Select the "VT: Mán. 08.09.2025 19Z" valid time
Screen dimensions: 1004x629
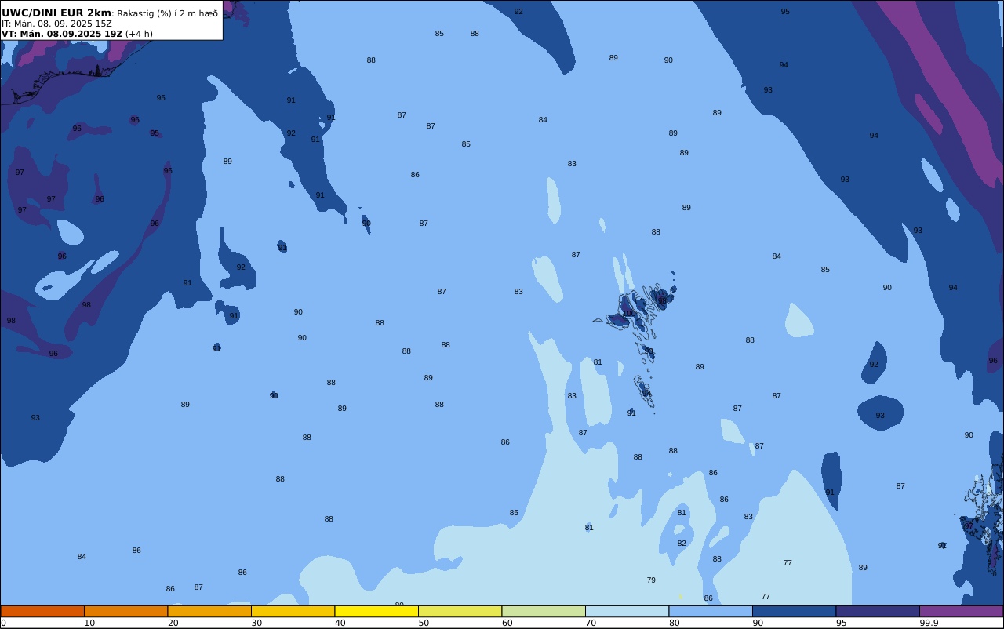click(x=62, y=34)
